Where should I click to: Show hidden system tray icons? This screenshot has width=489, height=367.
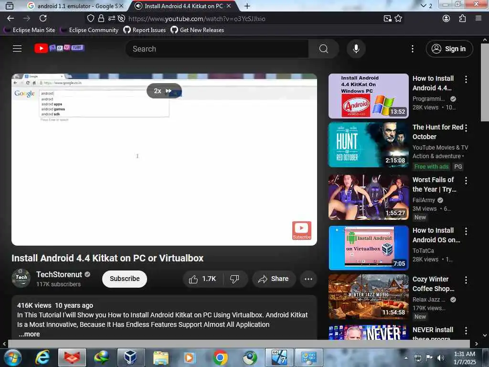pyautogui.click(x=406, y=358)
